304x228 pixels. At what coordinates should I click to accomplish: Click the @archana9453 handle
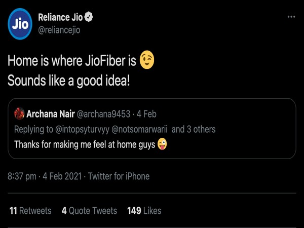coord(109,113)
